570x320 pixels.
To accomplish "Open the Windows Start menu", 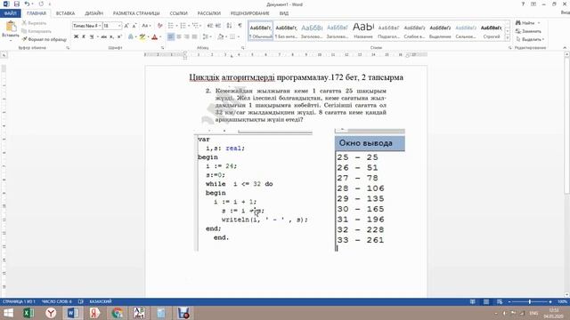I will tap(8, 313).
